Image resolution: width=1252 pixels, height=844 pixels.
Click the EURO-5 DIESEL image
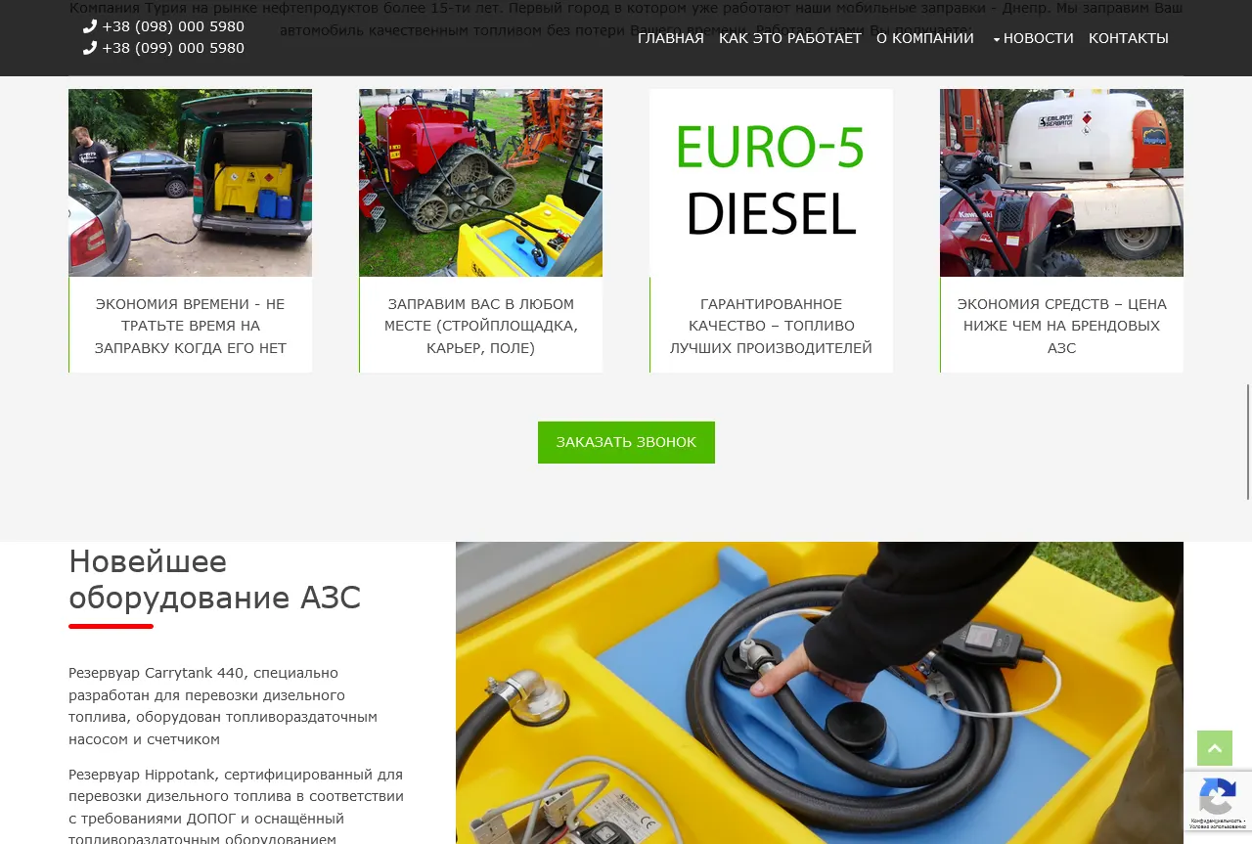(771, 183)
